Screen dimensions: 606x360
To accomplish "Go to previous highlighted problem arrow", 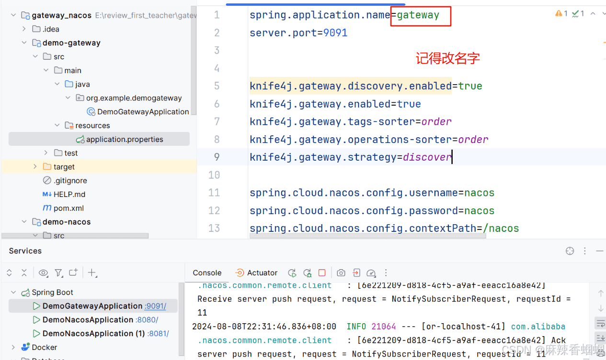I will 593,13.
